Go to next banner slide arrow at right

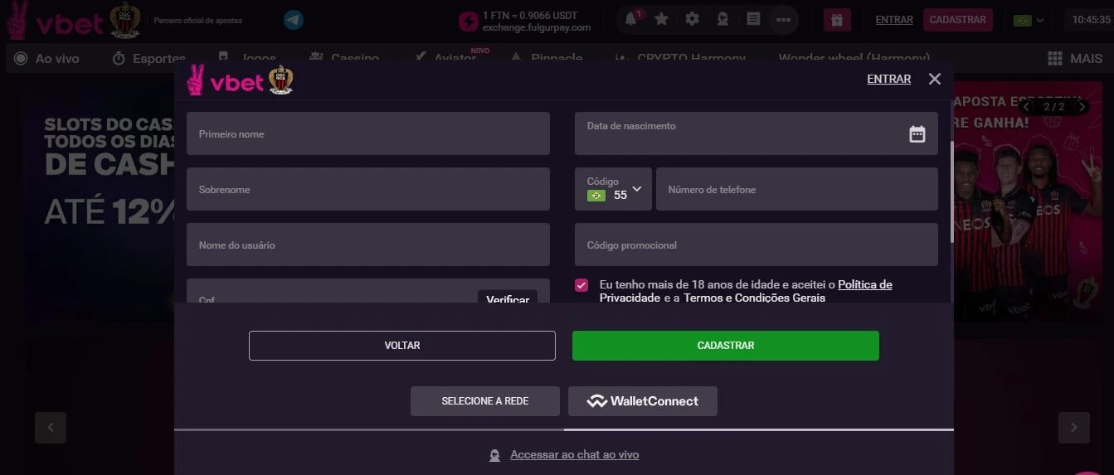1073,427
